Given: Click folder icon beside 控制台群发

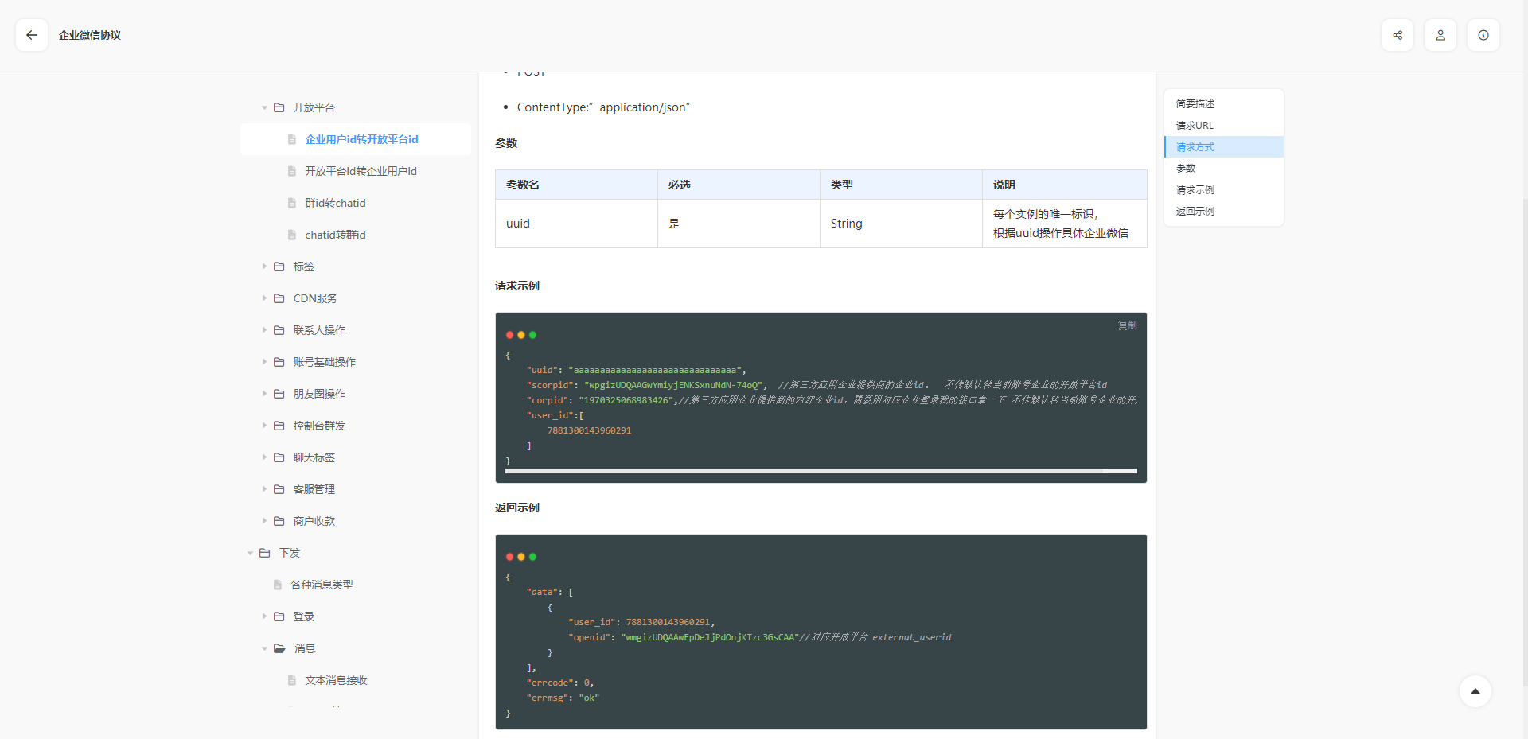Looking at the screenshot, I should click(x=279, y=426).
